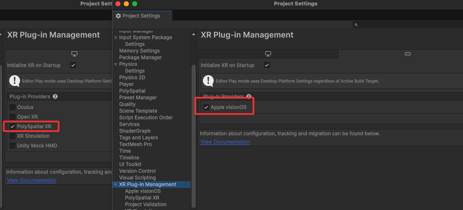Toggle Initialize XR on Startup in right window
463x210 pixels.
pos(267,65)
